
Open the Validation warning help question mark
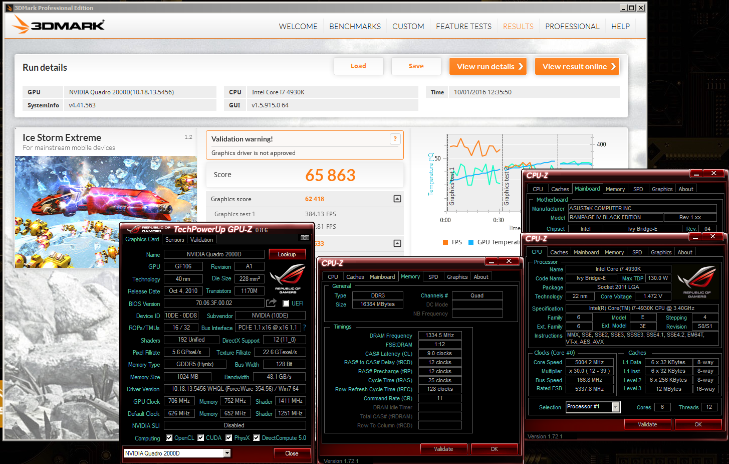pyautogui.click(x=395, y=139)
